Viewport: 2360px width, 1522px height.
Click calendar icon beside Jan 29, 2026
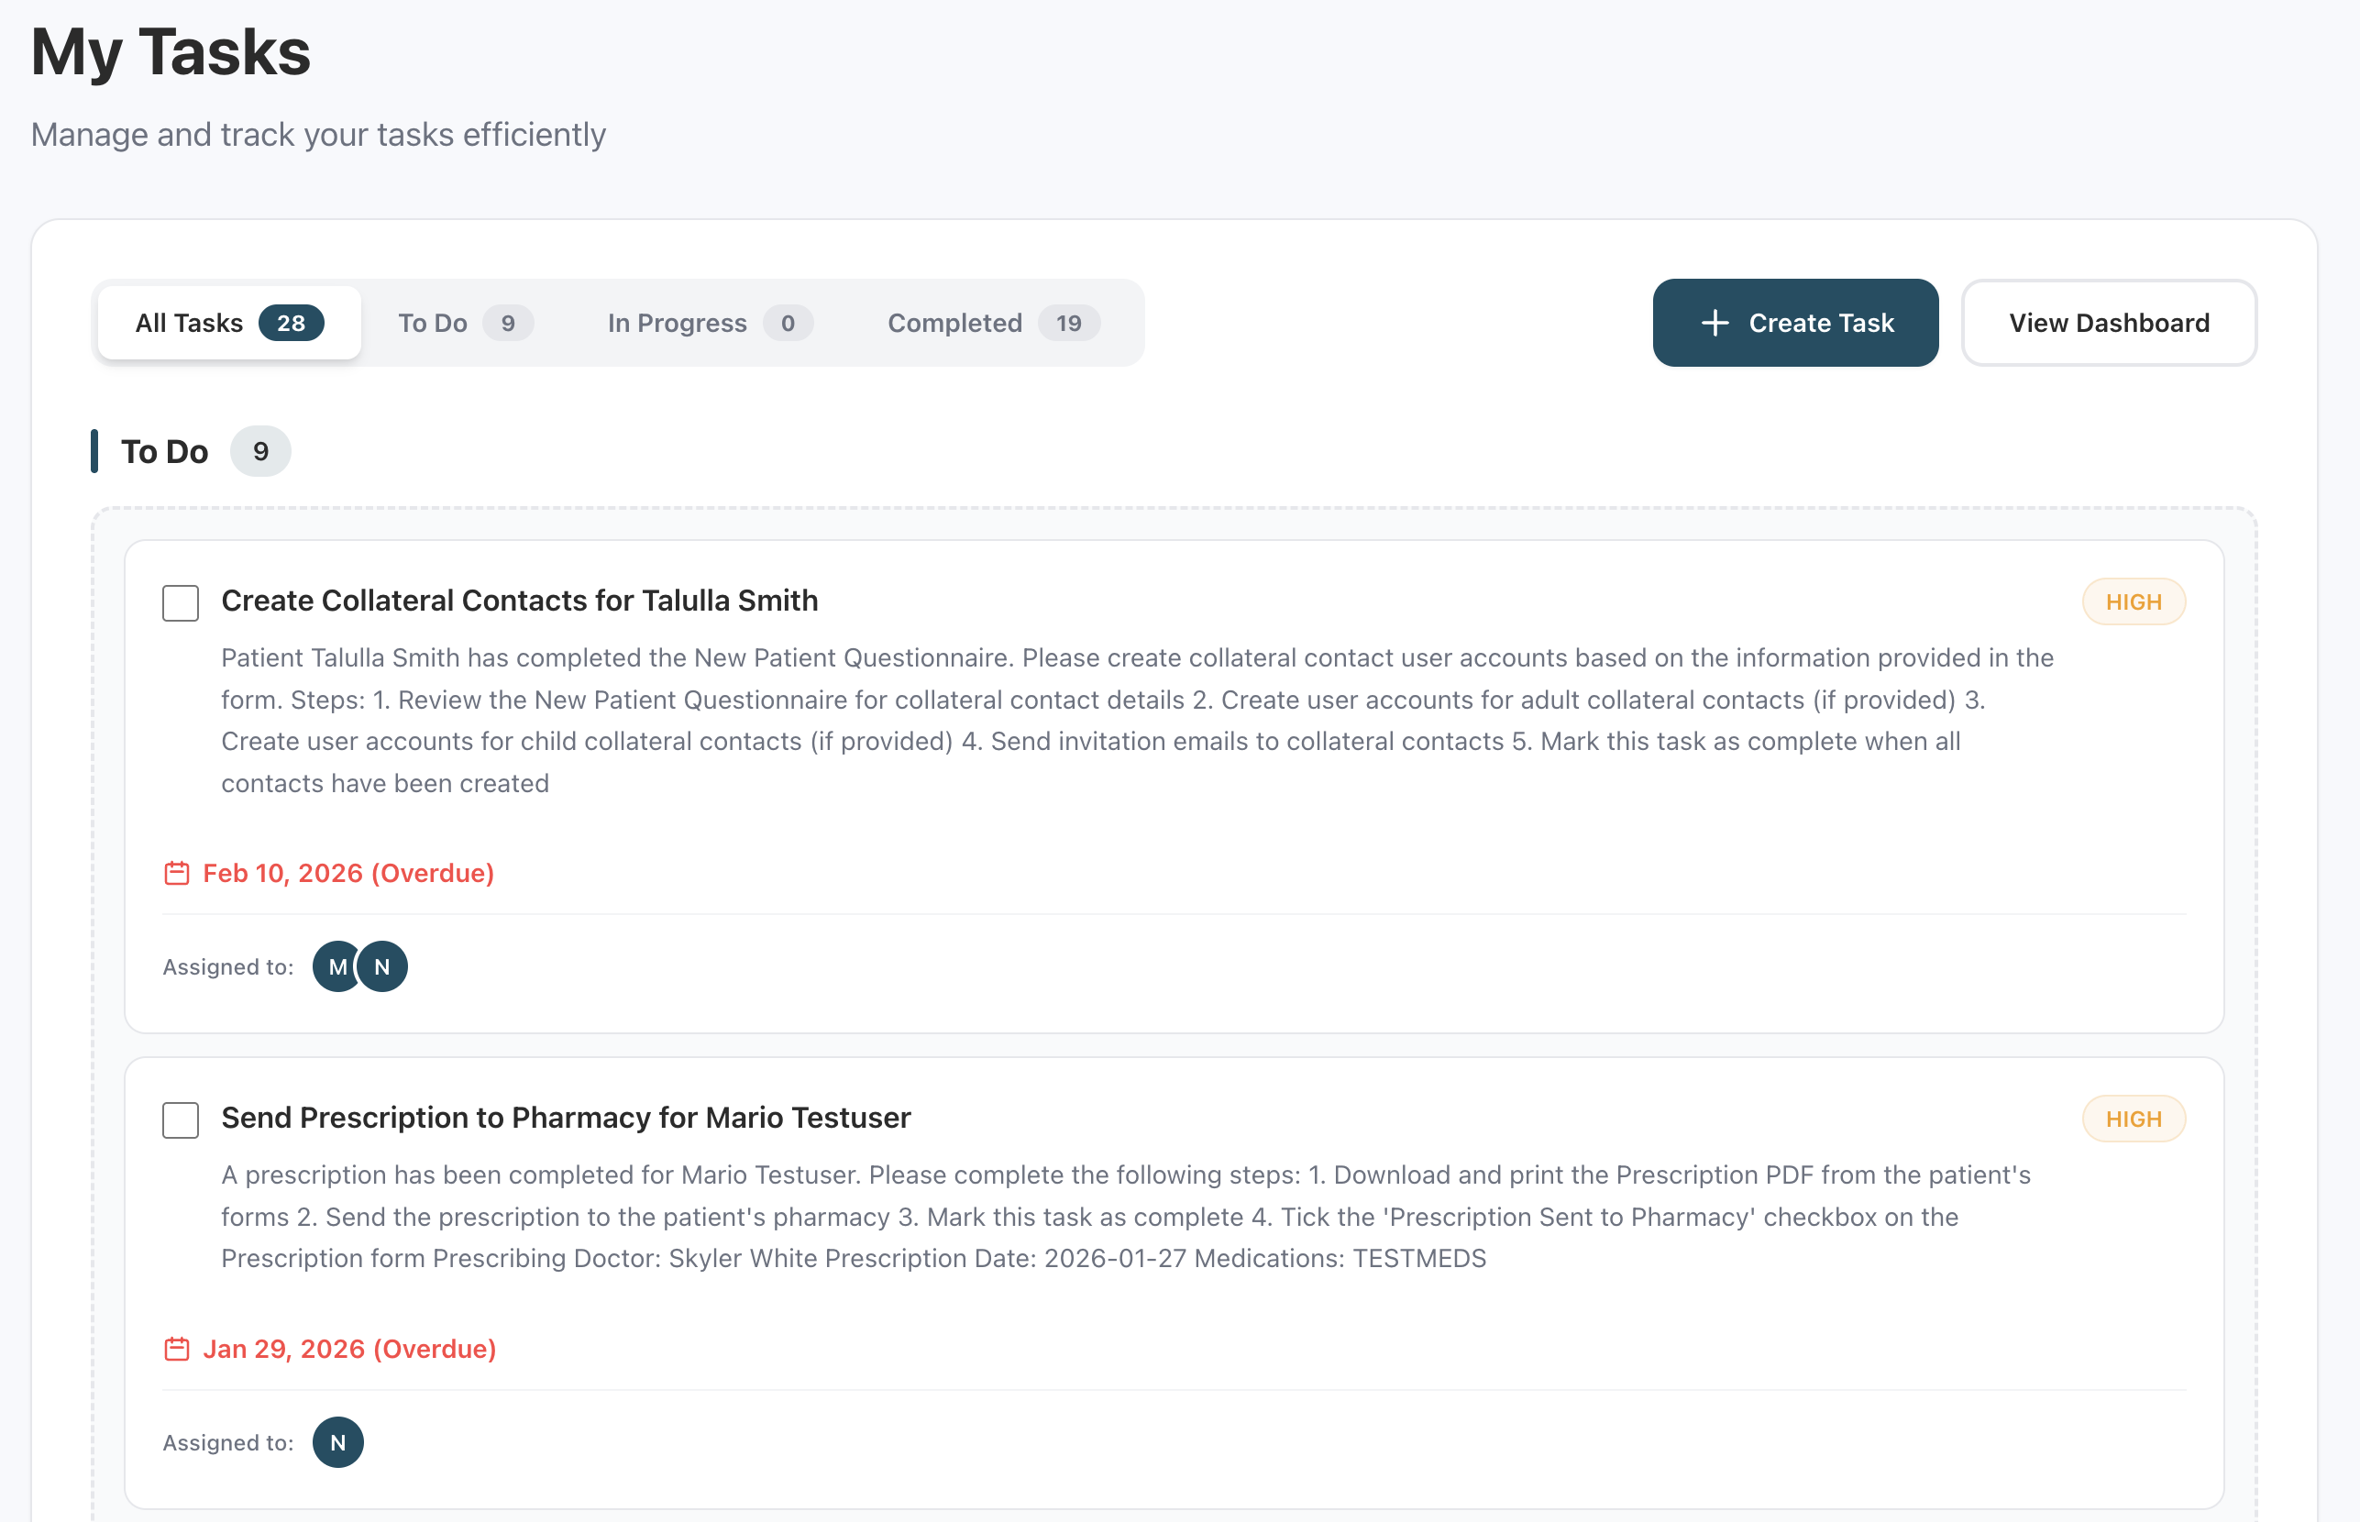177,1349
